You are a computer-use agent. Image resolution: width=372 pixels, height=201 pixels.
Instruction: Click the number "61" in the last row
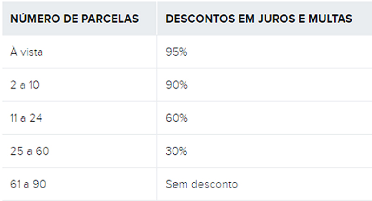tap(15, 184)
